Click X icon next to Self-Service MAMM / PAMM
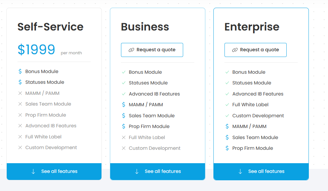 [20, 93]
